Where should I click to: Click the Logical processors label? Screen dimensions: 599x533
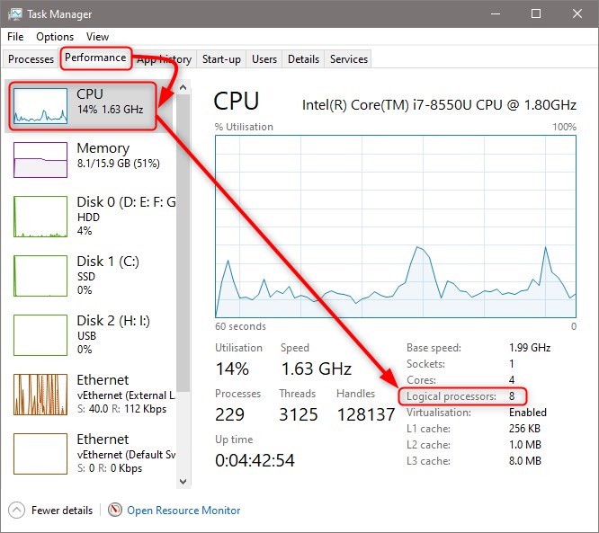tap(451, 396)
